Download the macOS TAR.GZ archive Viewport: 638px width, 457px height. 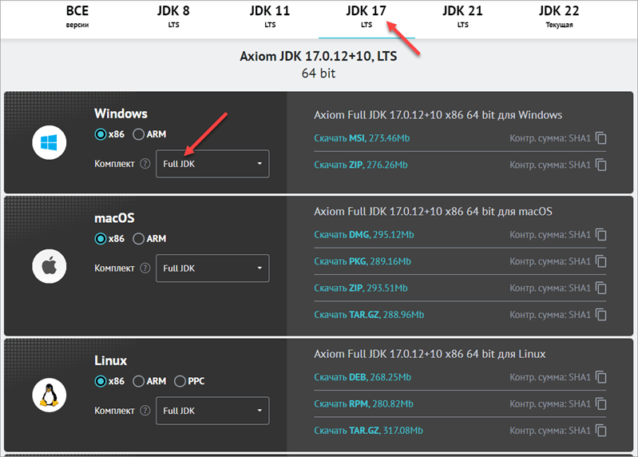click(369, 315)
